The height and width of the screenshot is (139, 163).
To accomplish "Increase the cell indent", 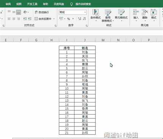I will [x=30, y=19].
